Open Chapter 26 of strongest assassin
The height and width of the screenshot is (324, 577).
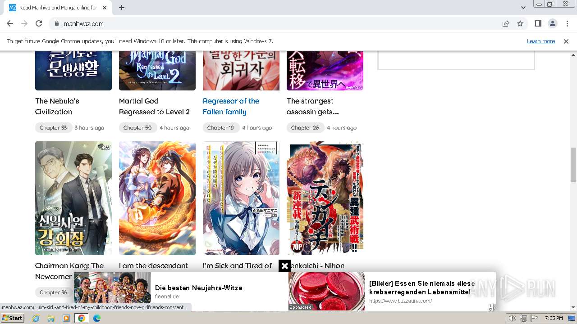305,128
